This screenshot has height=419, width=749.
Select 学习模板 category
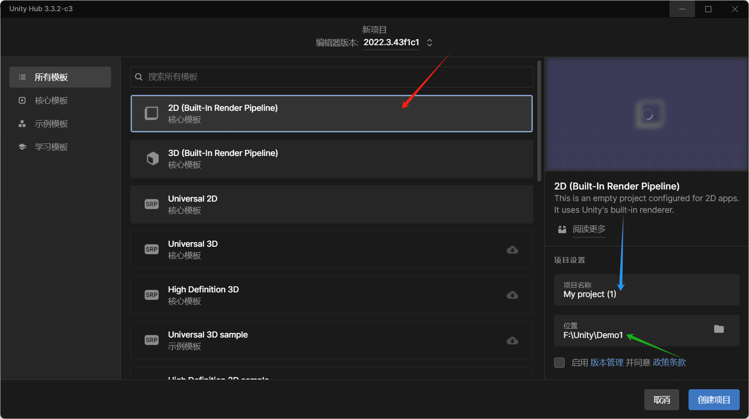coord(60,147)
